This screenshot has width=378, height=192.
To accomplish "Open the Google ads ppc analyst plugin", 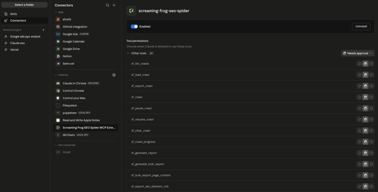I will tap(24, 37).
